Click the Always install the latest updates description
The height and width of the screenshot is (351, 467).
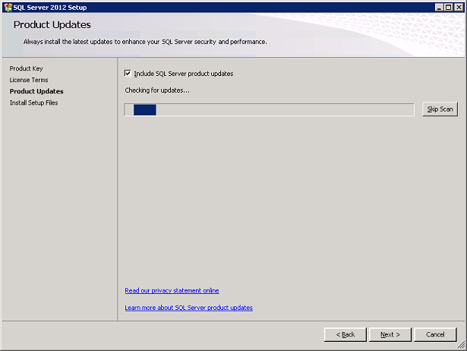pos(145,42)
